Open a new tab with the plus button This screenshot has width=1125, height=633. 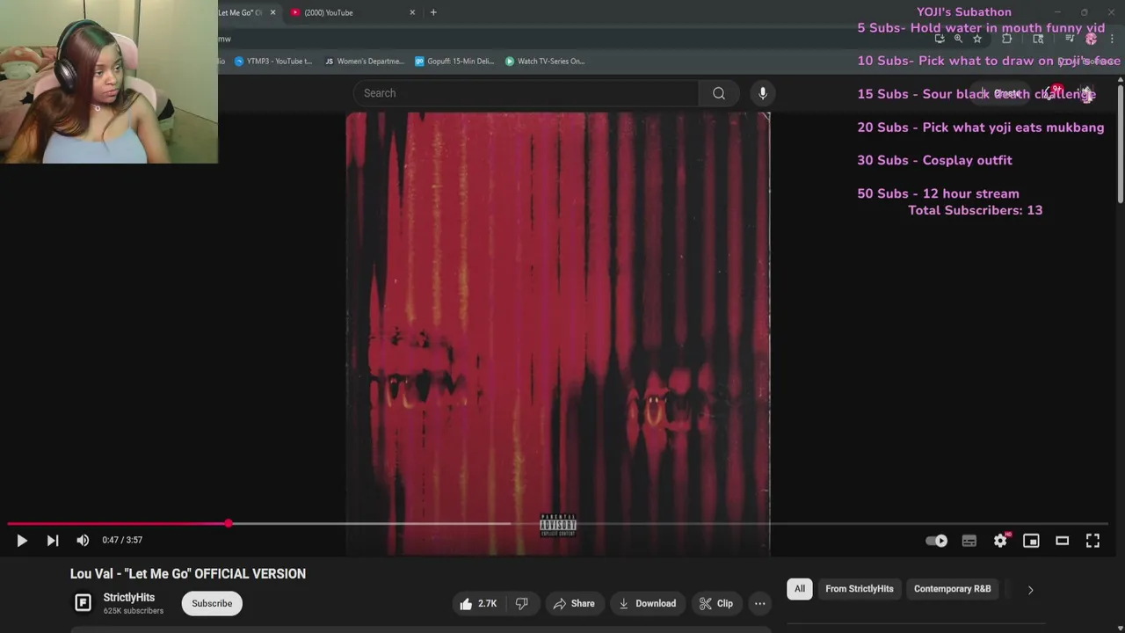[x=433, y=12]
